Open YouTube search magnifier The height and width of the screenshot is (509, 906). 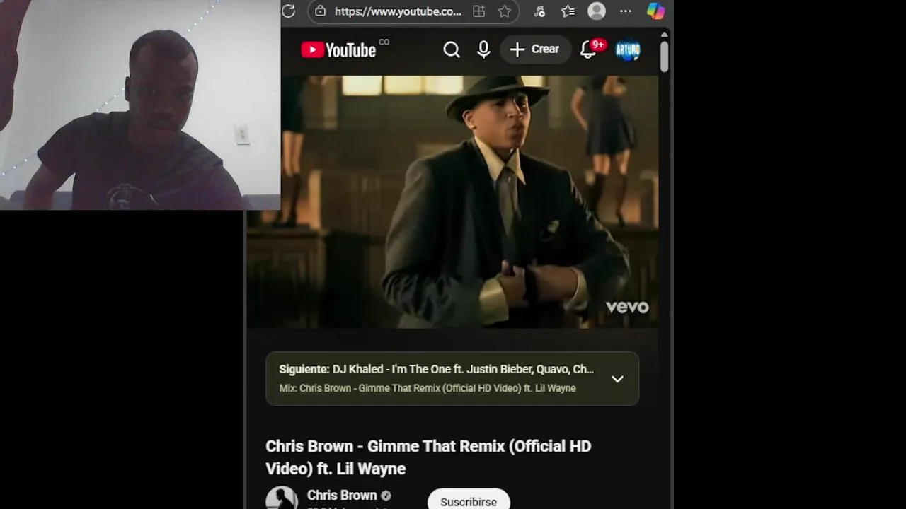tap(452, 49)
